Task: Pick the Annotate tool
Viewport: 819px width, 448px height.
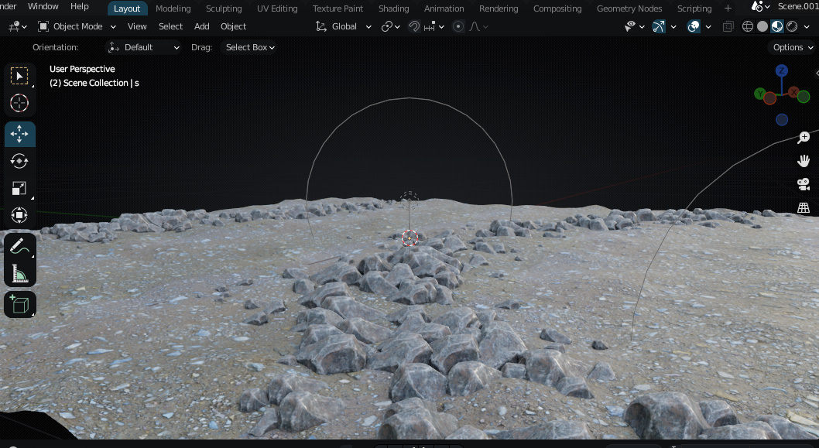Action: pos(19,245)
